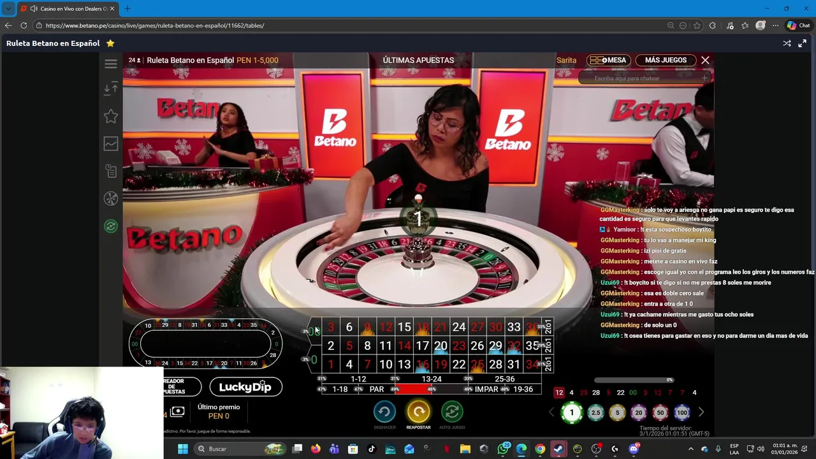
Task: Click the green refresh sidebar icon
Action: click(111, 226)
